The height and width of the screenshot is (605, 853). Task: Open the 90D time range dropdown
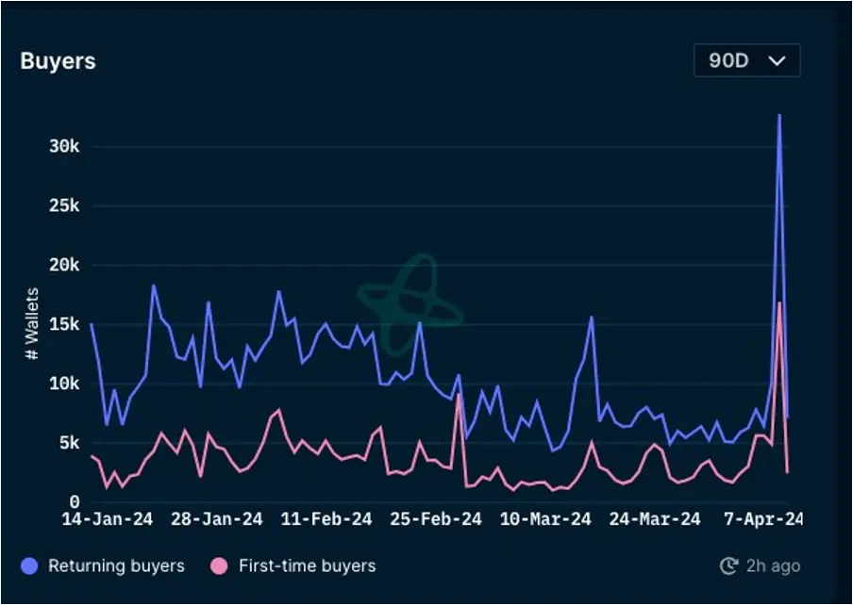click(x=747, y=60)
